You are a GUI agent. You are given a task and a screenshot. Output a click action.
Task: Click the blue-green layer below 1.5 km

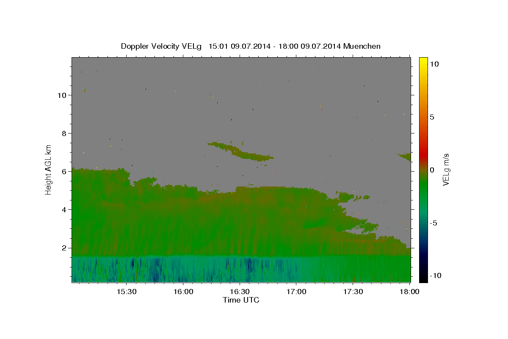point(241,269)
